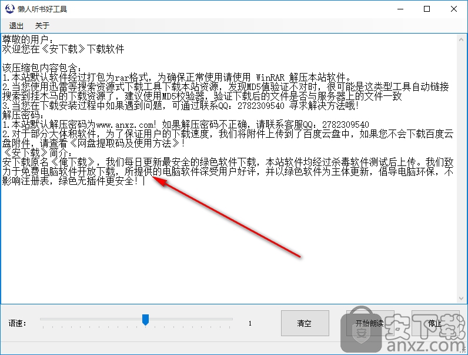Click the line starting '3.当您在下载安装过程中'
Image resolution: width=468 pixels, height=355 pixels.
(x=180, y=105)
